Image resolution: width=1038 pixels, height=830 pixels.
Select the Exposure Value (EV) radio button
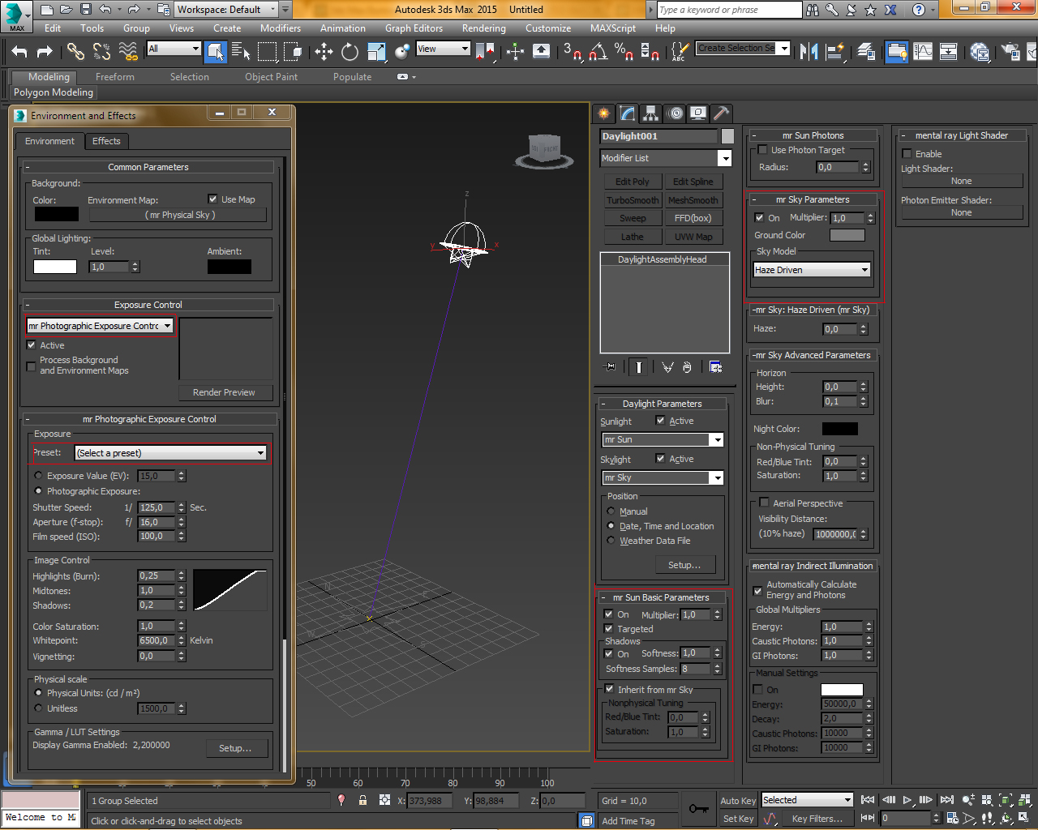[x=38, y=476]
